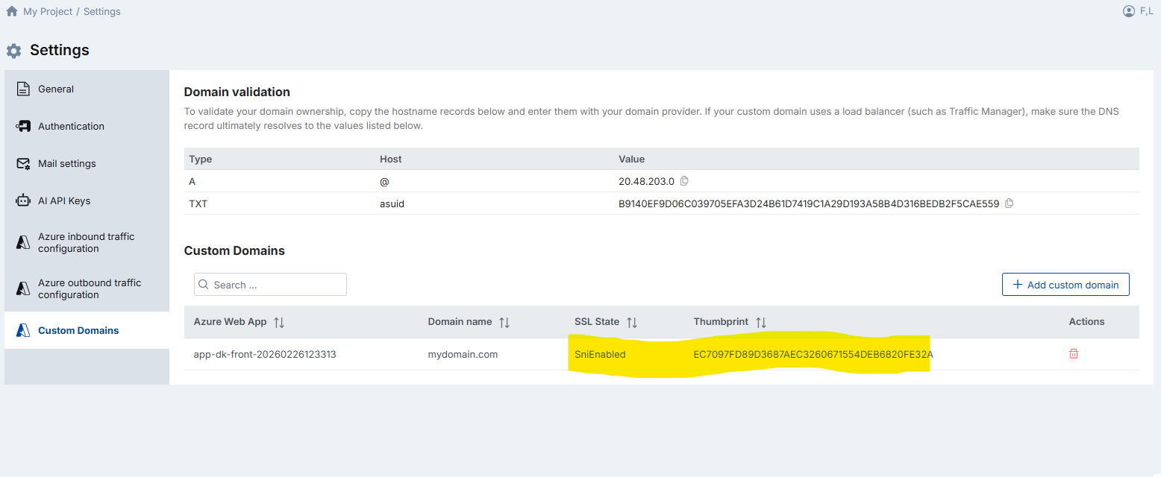Open the My Project breadcrumb link

[x=47, y=10]
